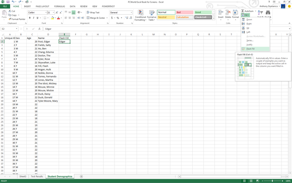Save the workbook from quick access toolbar
The height and width of the screenshot is (183, 292).
tap(8, 2)
